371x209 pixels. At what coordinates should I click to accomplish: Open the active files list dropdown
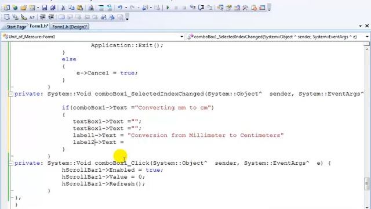(x=361, y=26)
